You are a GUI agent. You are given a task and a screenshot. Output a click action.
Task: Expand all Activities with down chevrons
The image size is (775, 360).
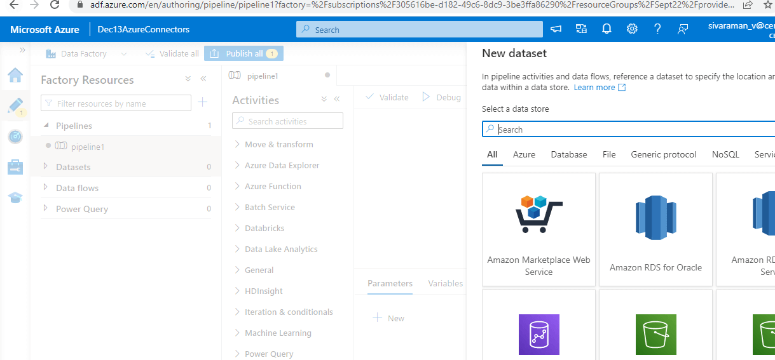tap(324, 99)
